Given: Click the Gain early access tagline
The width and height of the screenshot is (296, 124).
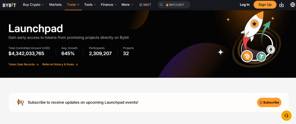Looking at the screenshot, I should [69, 38].
